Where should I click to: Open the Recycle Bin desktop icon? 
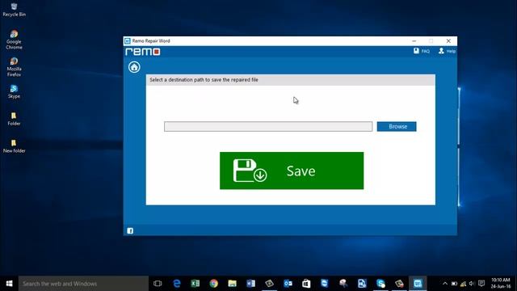click(x=15, y=10)
